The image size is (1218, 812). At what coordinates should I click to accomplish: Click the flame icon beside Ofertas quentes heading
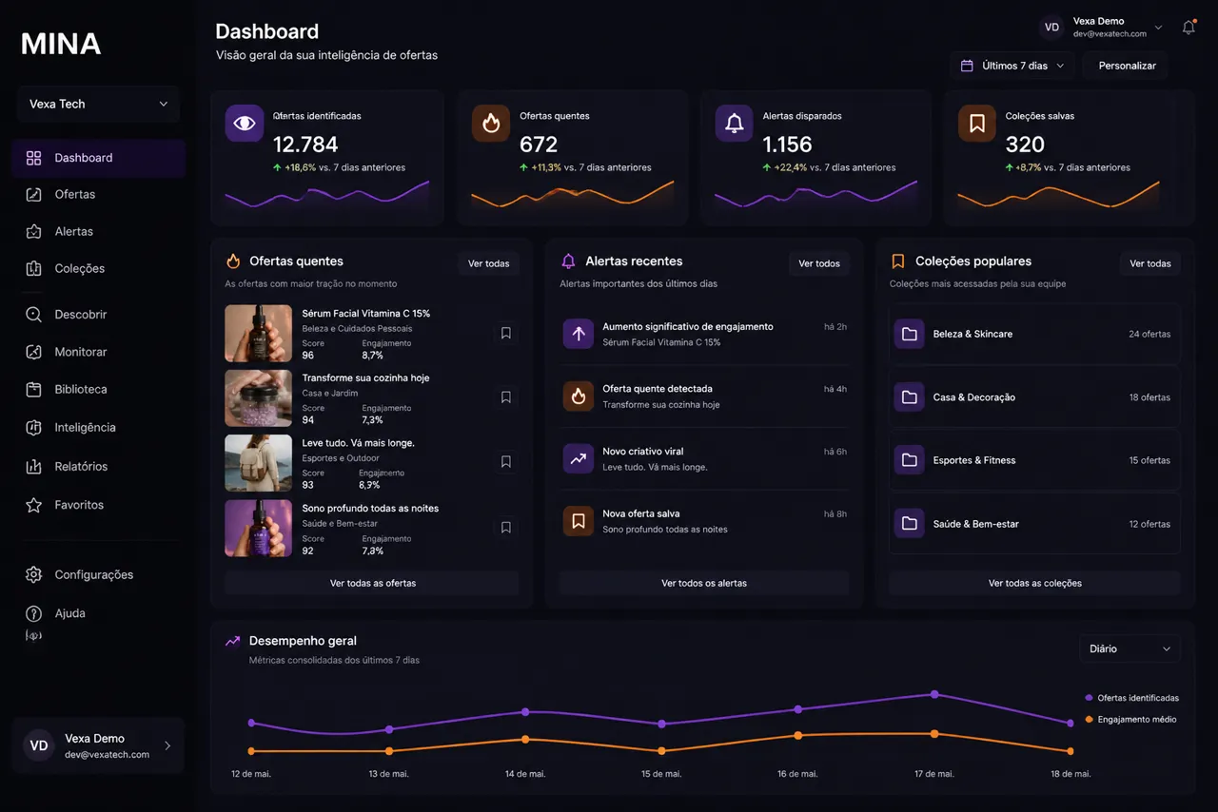(233, 261)
